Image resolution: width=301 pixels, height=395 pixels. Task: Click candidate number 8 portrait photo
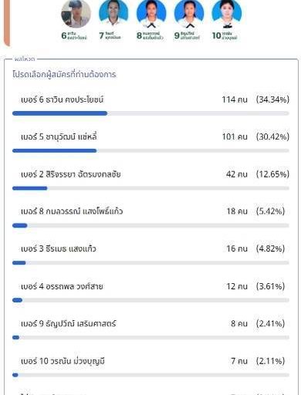click(151, 13)
